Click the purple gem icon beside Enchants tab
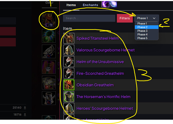This screenshot has height=124, width=173. coord(105,4)
